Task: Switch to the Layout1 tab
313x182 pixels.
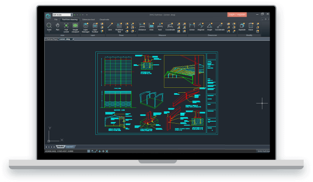Action: (x=70, y=147)
